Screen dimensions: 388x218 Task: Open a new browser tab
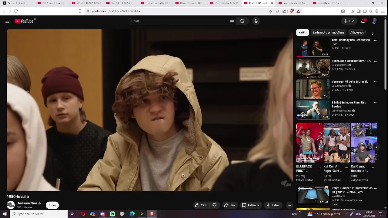(x=348, y=3)
